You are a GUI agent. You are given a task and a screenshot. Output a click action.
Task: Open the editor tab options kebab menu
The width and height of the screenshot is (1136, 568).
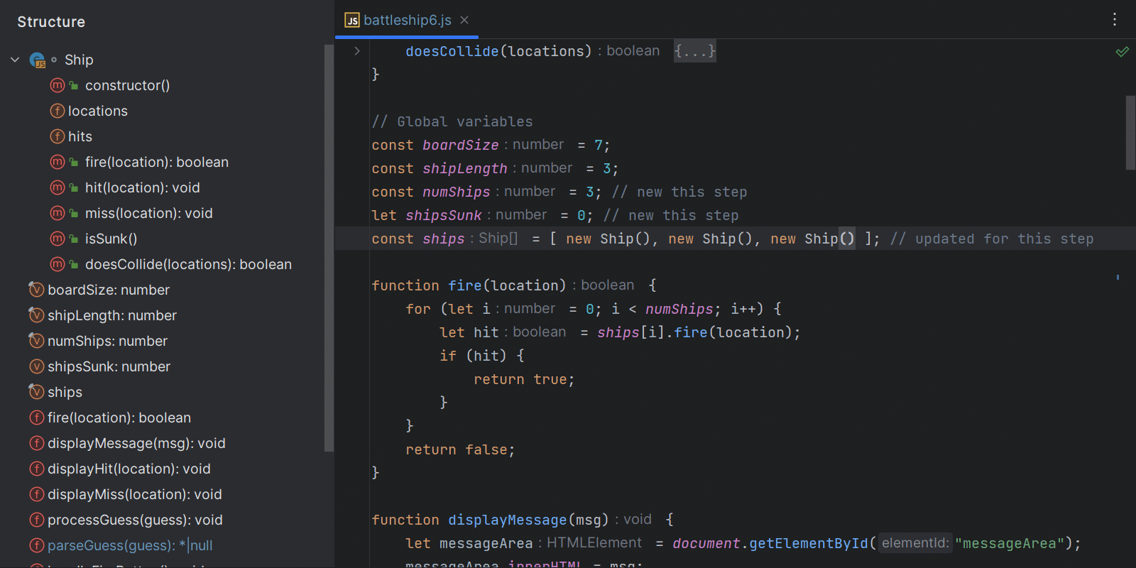[x=1115, y=20]
